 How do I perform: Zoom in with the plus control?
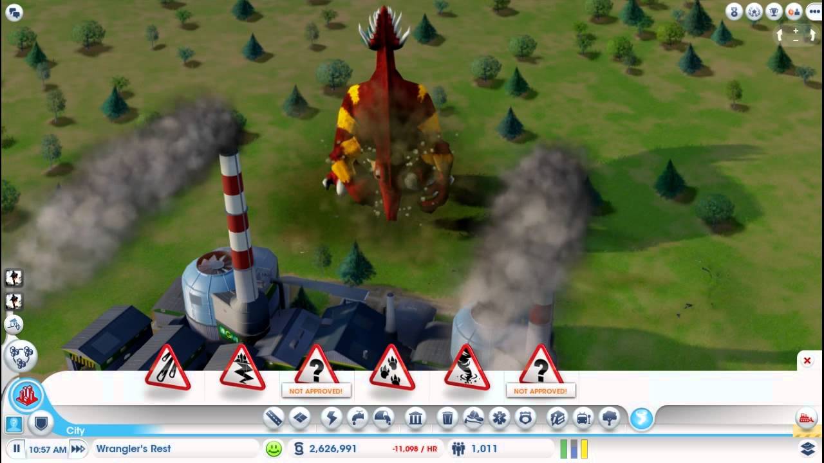pos(796,30)
